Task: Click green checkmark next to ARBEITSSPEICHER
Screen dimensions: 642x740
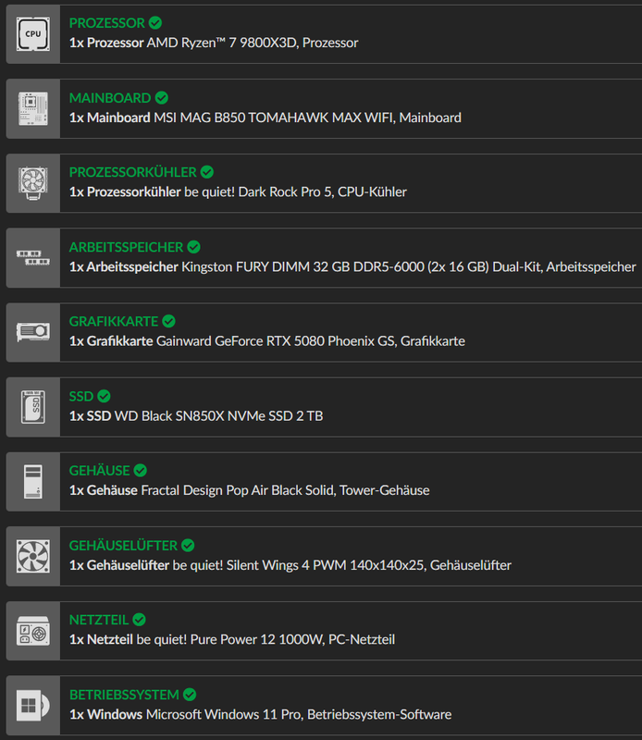Action: [x=193, y=247]
